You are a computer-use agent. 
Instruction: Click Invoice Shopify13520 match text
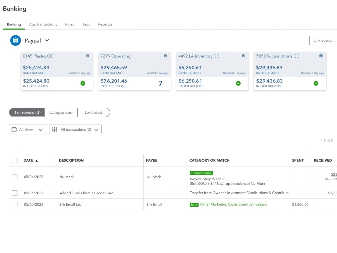[208, 179]
